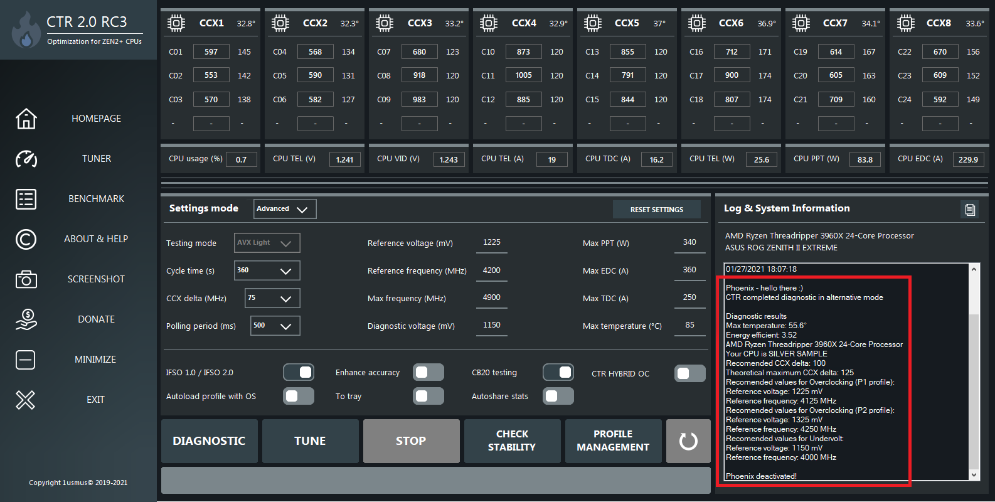Click the CCX3 chip icon

tap(385, 23)
